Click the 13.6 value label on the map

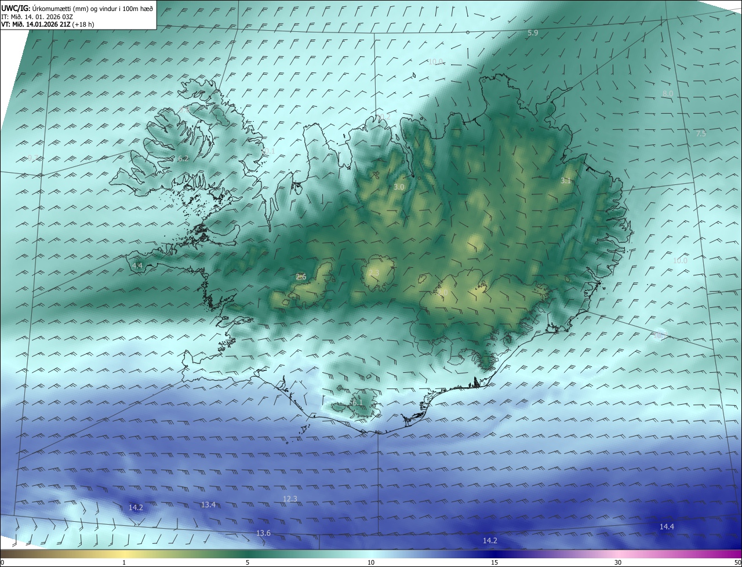263,533
